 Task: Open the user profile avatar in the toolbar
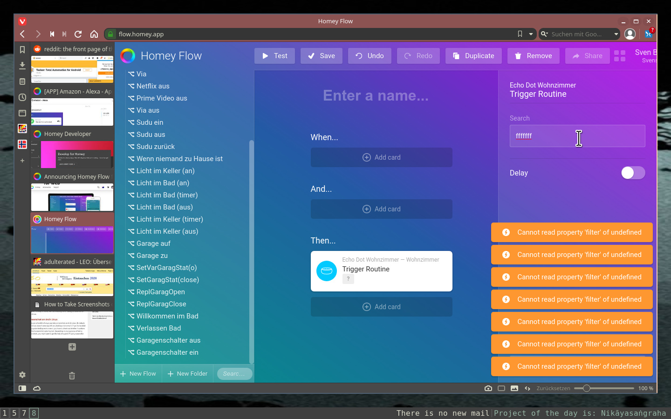pos(630,34)
